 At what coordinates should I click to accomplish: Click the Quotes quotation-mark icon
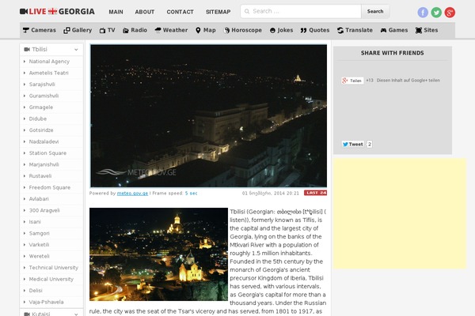tap(303, 30)
